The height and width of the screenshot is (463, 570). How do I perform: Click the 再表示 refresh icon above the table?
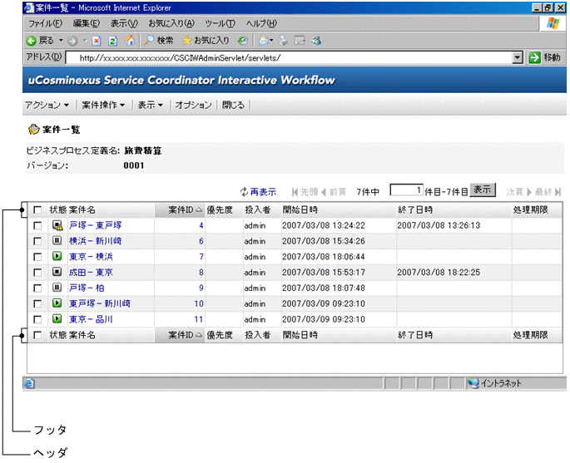click(x=244, y=192)
